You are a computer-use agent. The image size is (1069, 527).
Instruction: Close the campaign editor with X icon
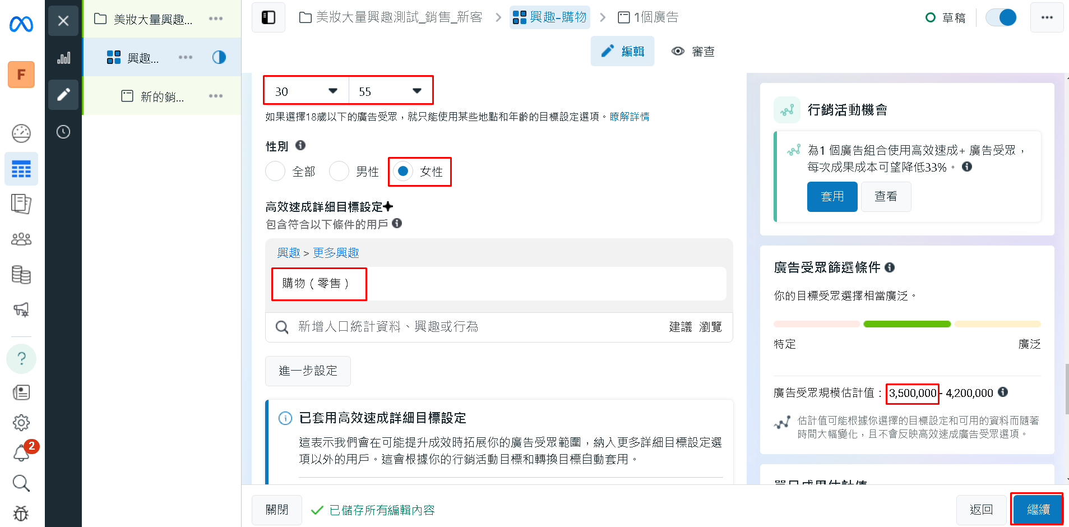click(x=63, y=21)
